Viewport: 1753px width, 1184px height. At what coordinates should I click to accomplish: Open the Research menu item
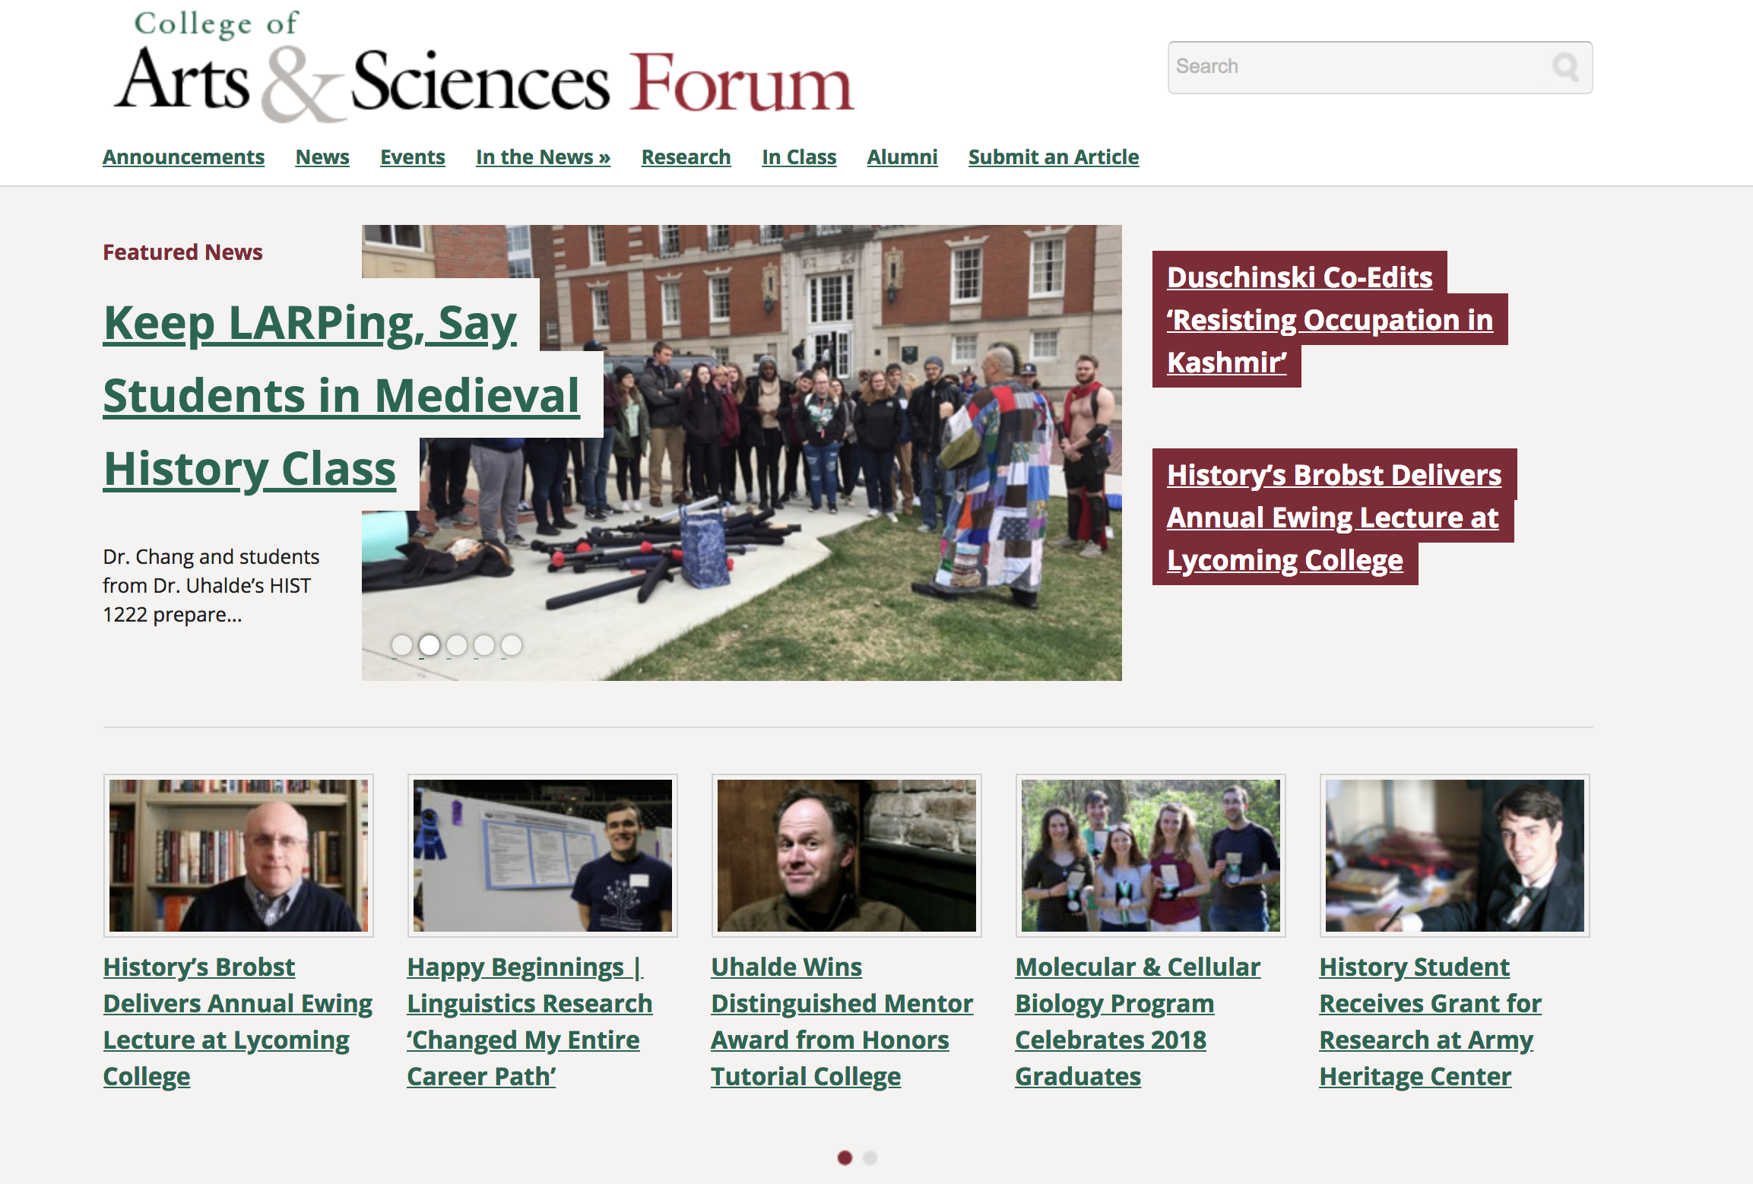686,157
